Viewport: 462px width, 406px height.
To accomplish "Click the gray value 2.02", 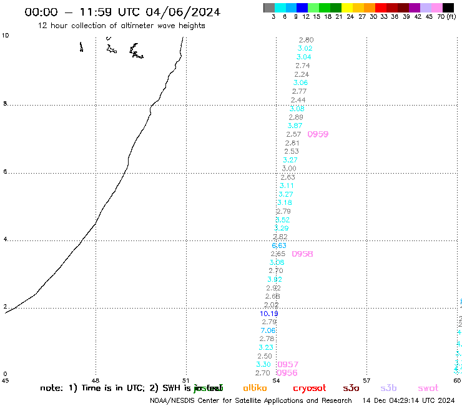I will tap(272, 305).
